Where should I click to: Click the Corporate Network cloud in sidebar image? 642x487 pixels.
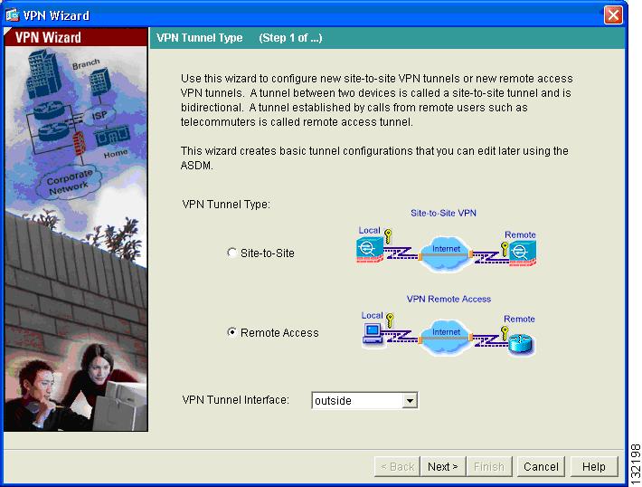point(68,183)
